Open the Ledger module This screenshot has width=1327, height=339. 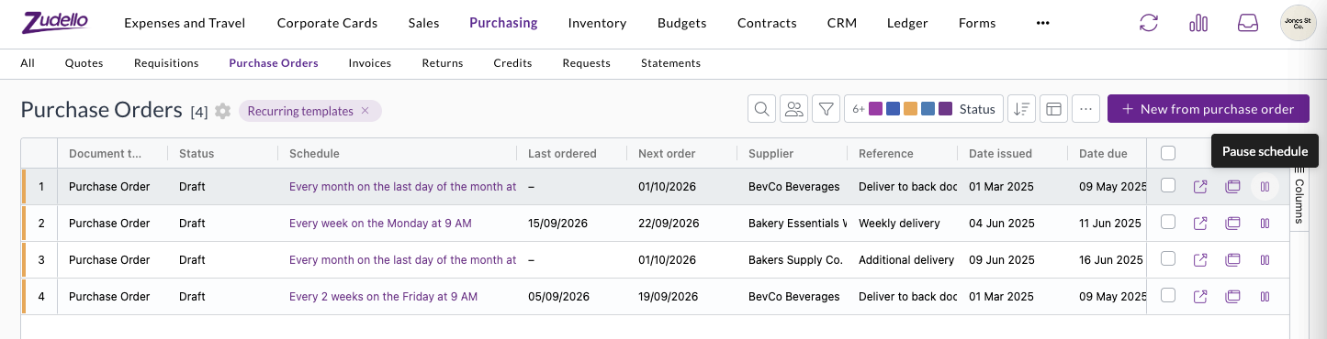[x=907, y=23]
